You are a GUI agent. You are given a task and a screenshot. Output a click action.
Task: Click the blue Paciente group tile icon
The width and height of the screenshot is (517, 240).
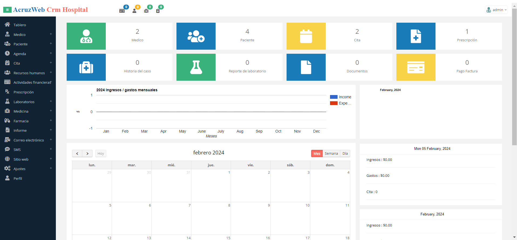[x=196, y=36]
